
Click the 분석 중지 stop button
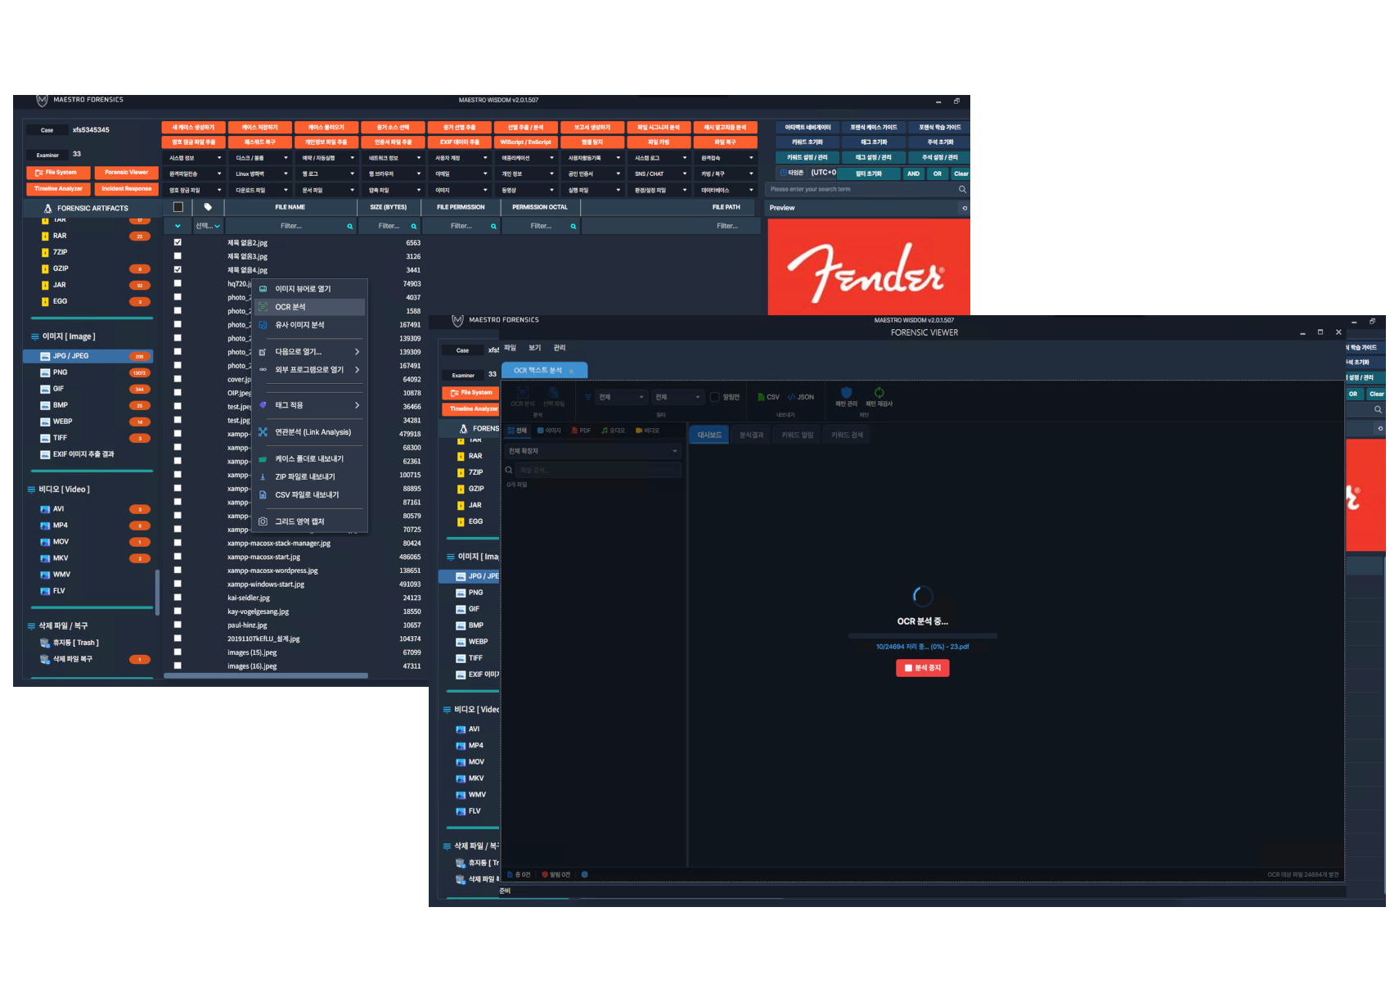click(x=922, y=668)
